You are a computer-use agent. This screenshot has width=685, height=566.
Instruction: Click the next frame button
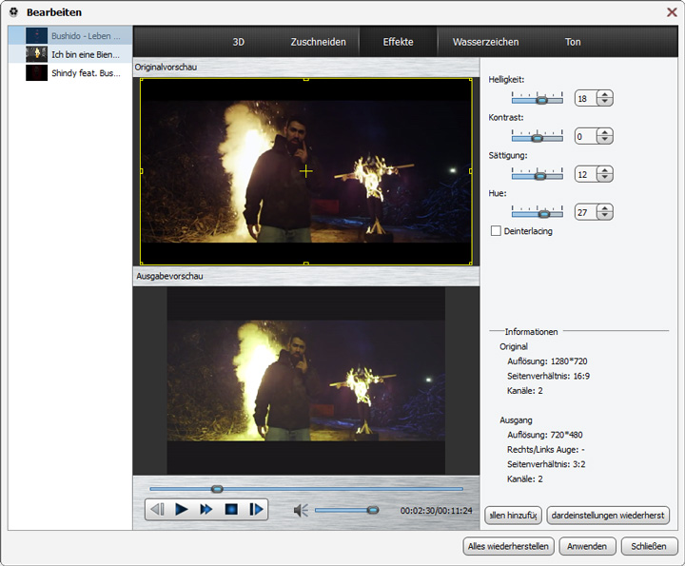click(x=257, y=509)
